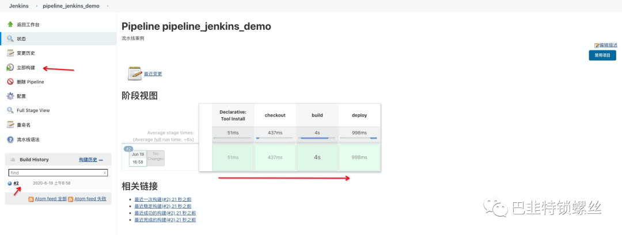Image resolution: width=622 pixels, height=235 pixels.
Task: Click the No Changes box for build #2
Action: [155, 158]
